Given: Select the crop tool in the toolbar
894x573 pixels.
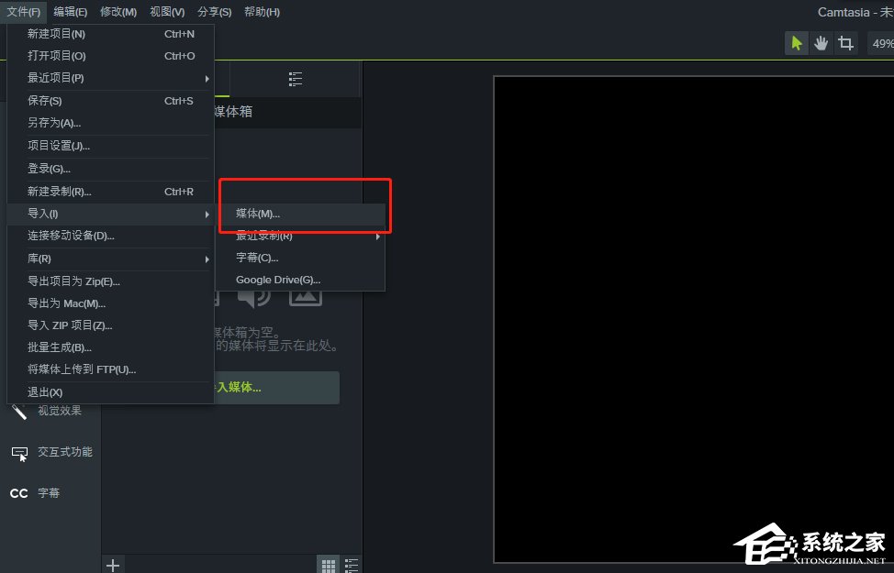Looking at the screenshot, I should (x=845, y=42).
